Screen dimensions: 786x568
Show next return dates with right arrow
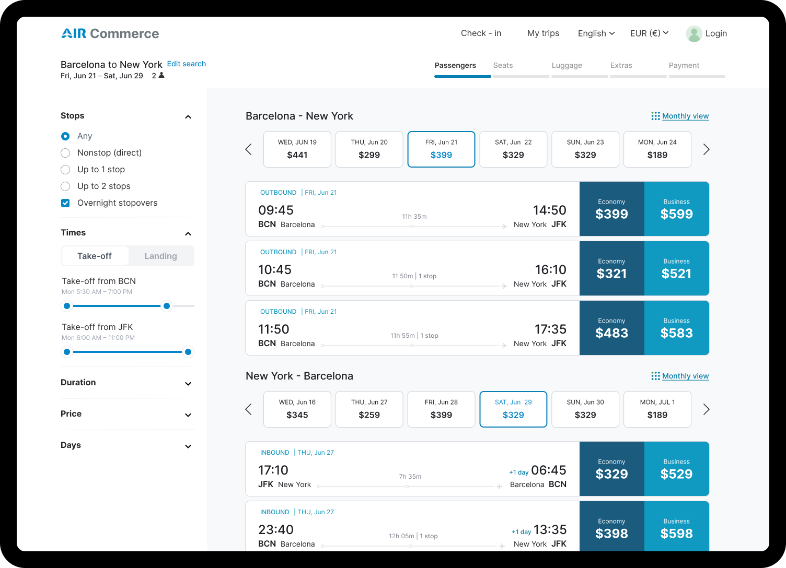[x=706, y=409]
